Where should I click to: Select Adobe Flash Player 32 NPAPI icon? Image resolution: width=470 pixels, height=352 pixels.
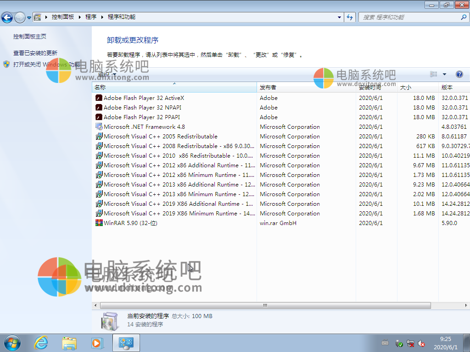click(99, 107)
